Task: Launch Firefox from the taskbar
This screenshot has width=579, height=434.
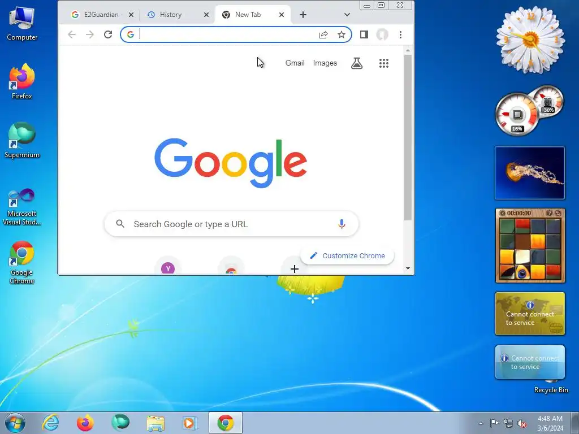Action: click(85, 423)
